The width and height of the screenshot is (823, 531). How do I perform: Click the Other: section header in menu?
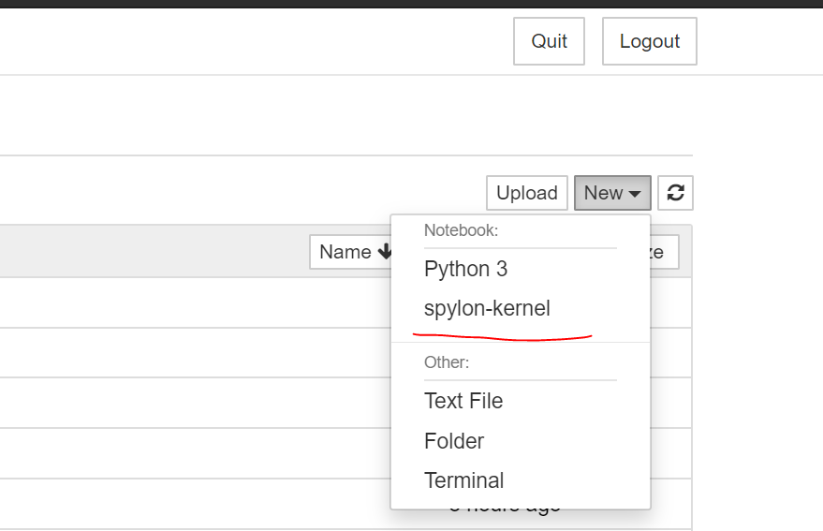tap(447, 361)
